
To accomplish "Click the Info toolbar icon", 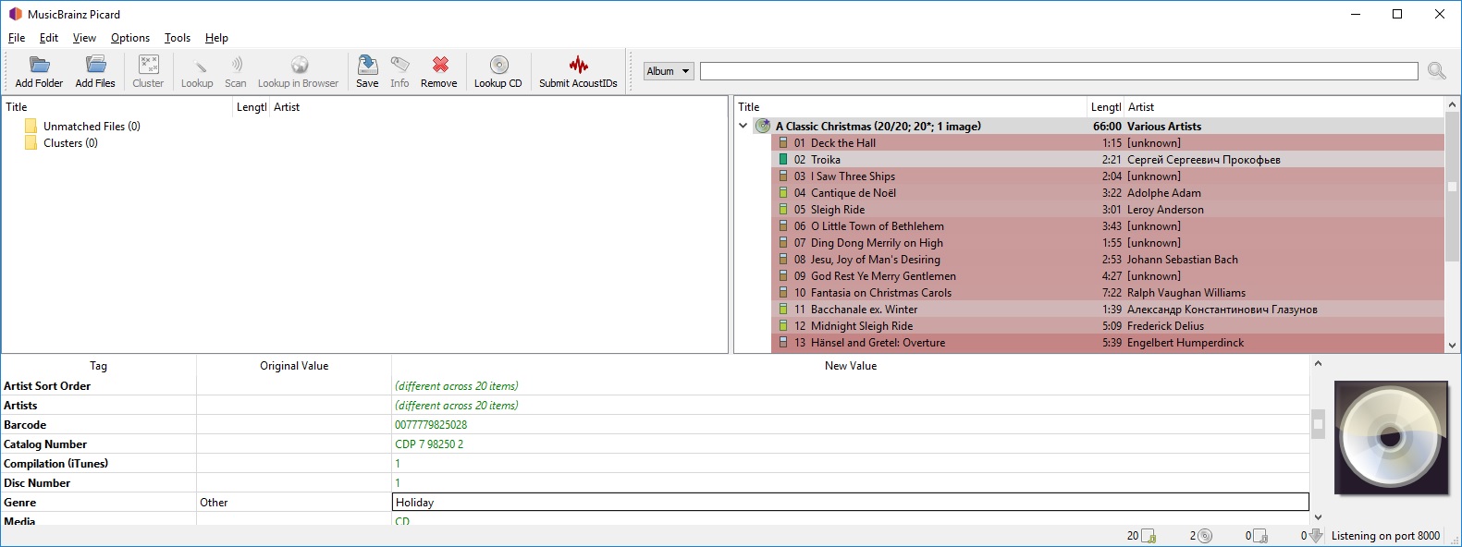I will [399, 64].
